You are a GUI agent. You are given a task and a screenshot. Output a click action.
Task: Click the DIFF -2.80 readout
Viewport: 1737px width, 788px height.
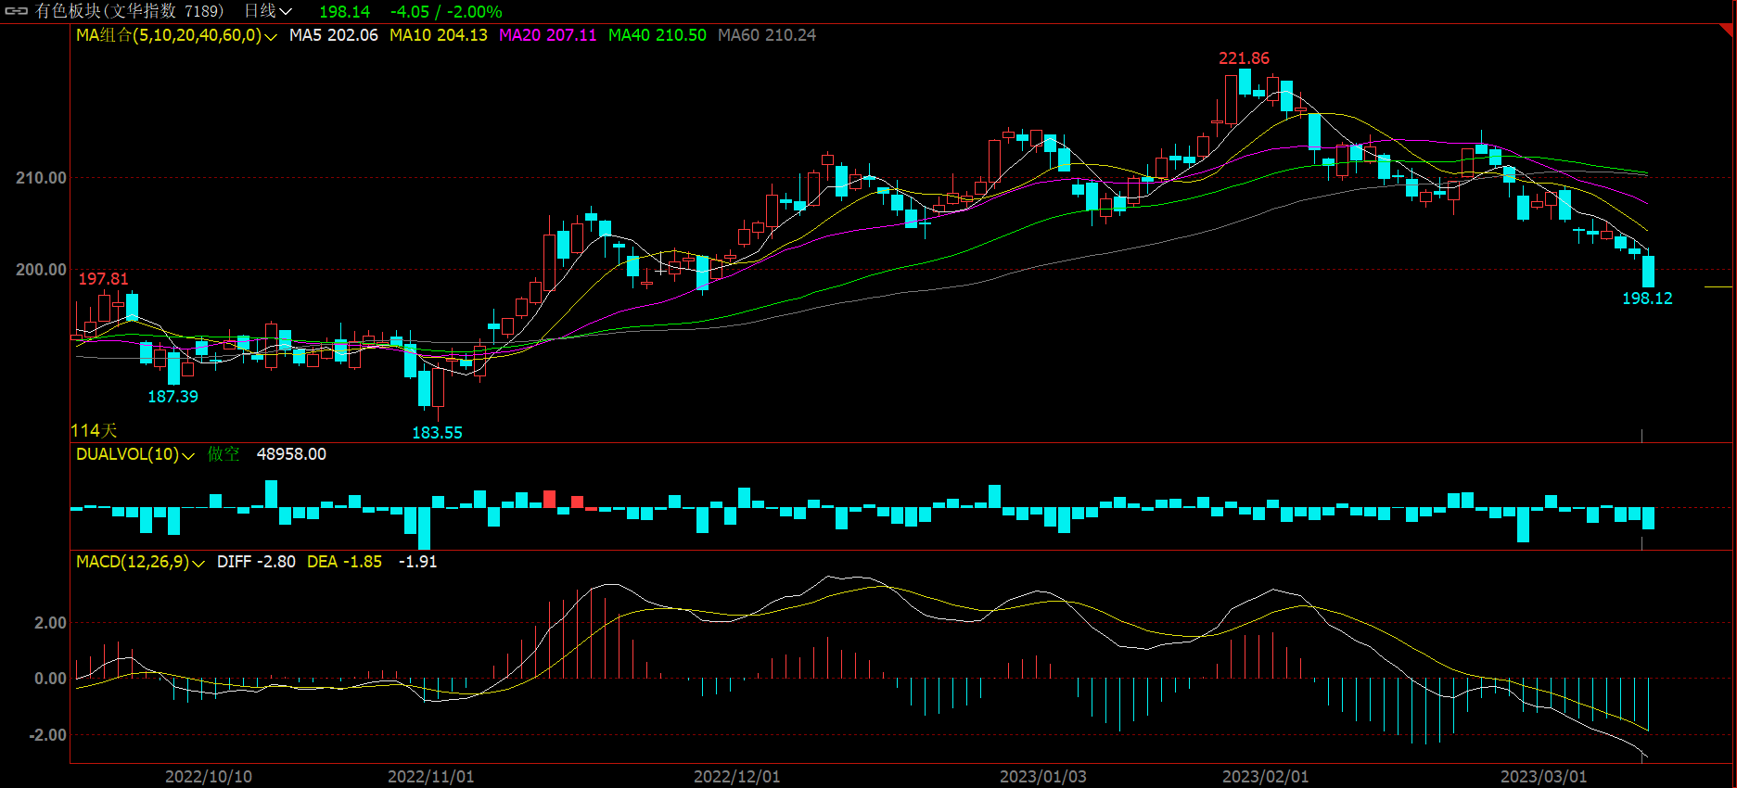click(256, 562)
